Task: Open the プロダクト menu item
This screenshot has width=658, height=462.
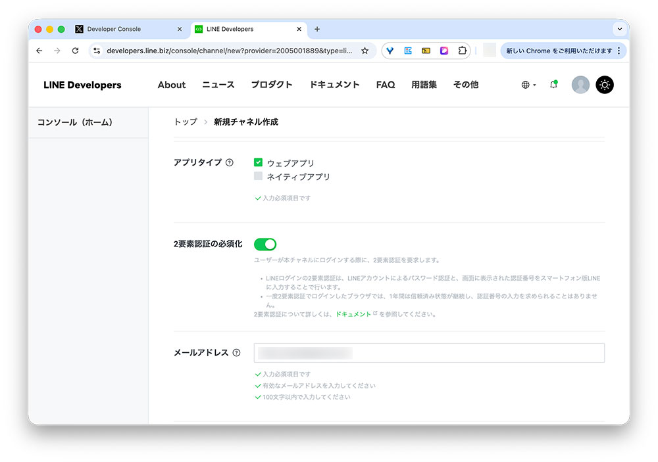Action: 272,85
